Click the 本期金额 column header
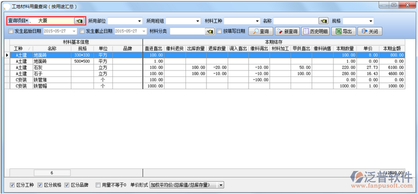Viewport: 418px width, 194px height. [x=392, y=49]
